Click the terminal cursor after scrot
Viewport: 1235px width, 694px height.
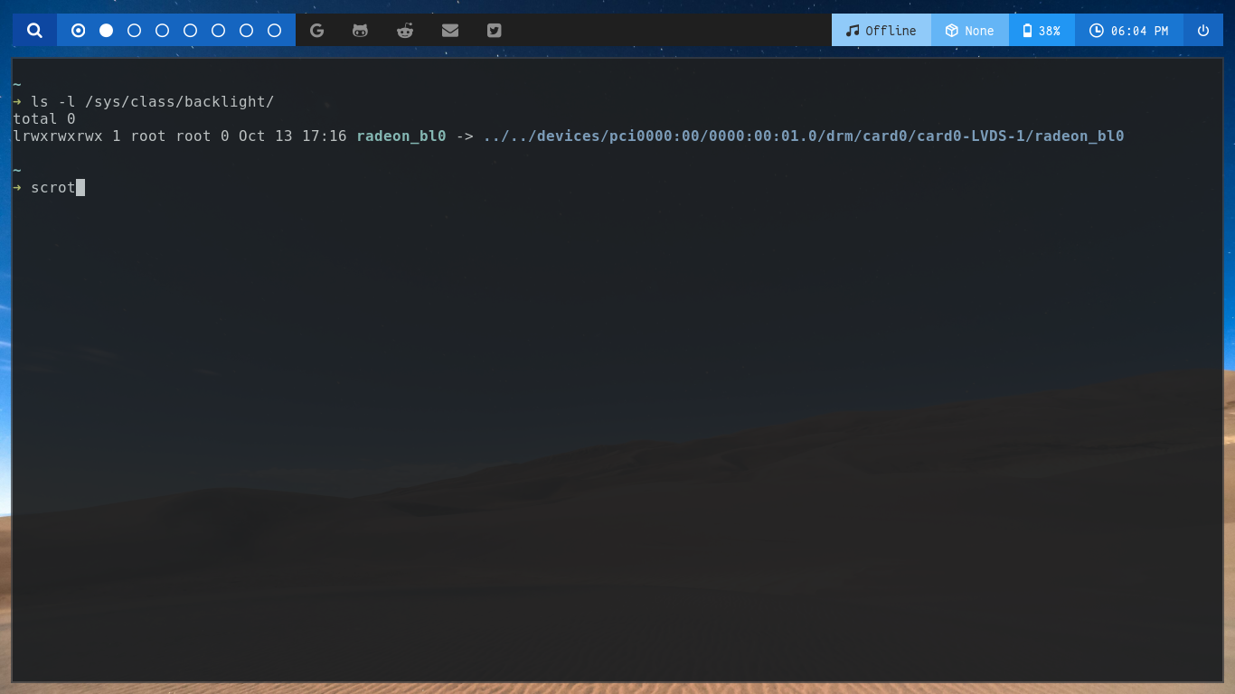click(x=82, y=187)
